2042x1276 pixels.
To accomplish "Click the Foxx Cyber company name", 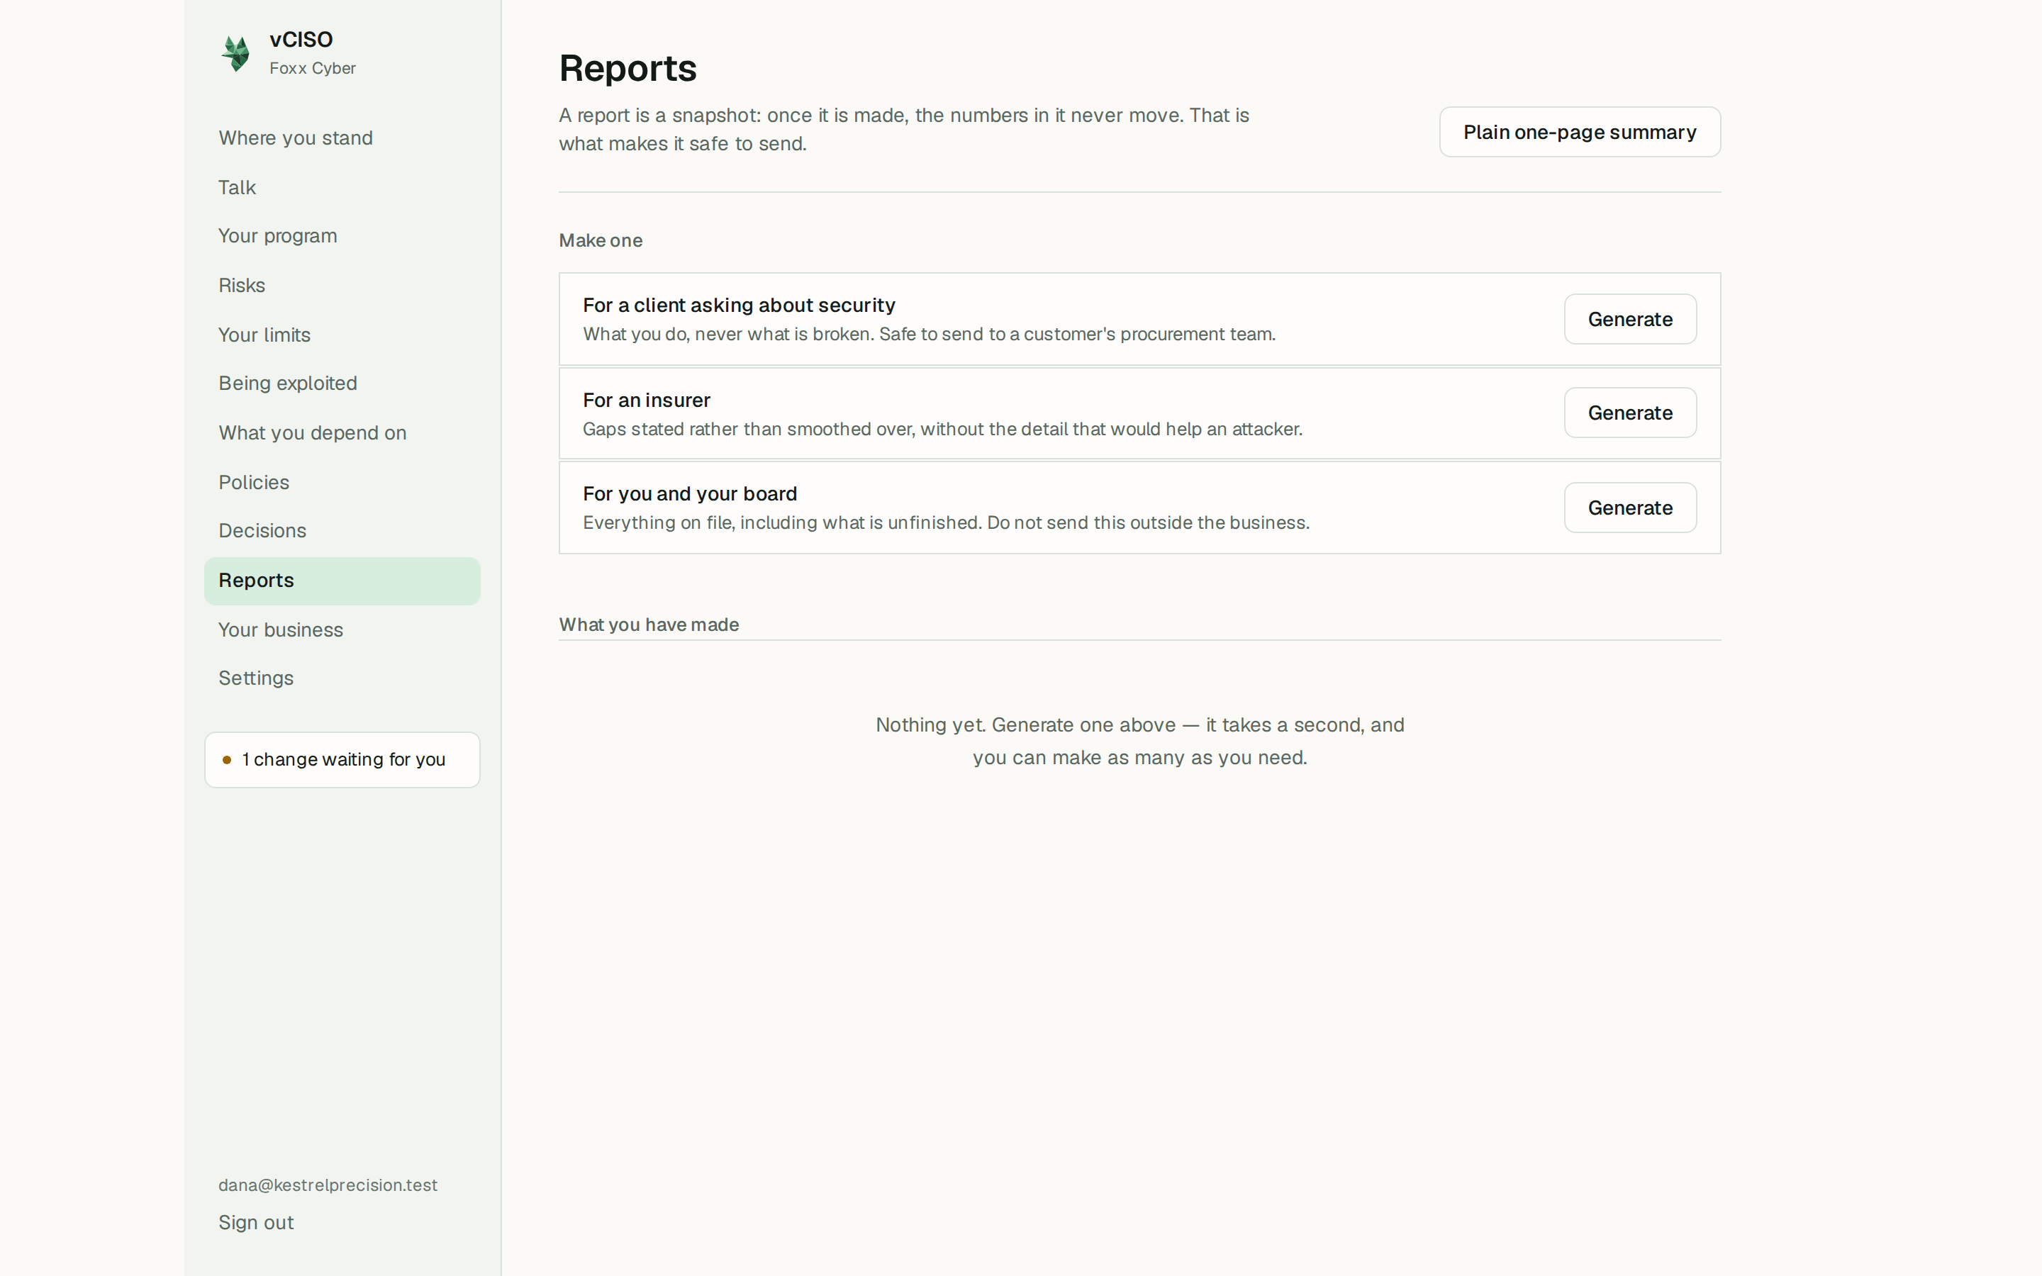I will 312,68.
